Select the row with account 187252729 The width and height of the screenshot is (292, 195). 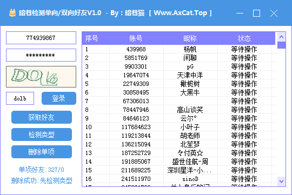[x=180, y=153]
